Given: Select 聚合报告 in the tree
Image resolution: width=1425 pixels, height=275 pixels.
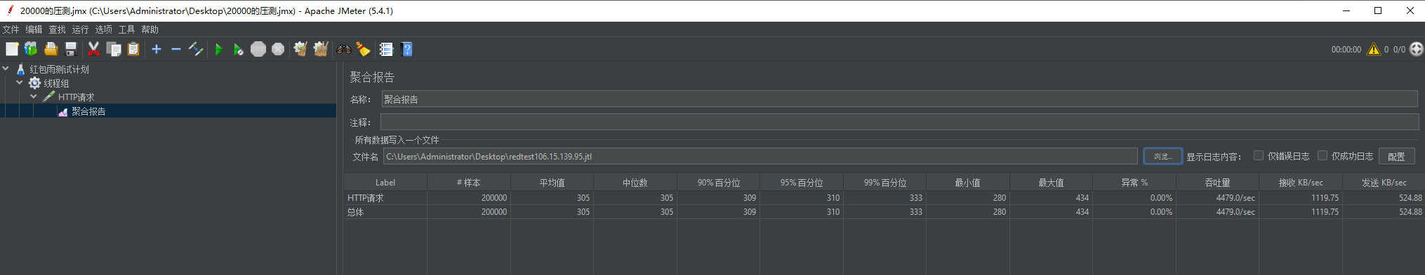Looking at the screenshot, I should tap(88, 111).
